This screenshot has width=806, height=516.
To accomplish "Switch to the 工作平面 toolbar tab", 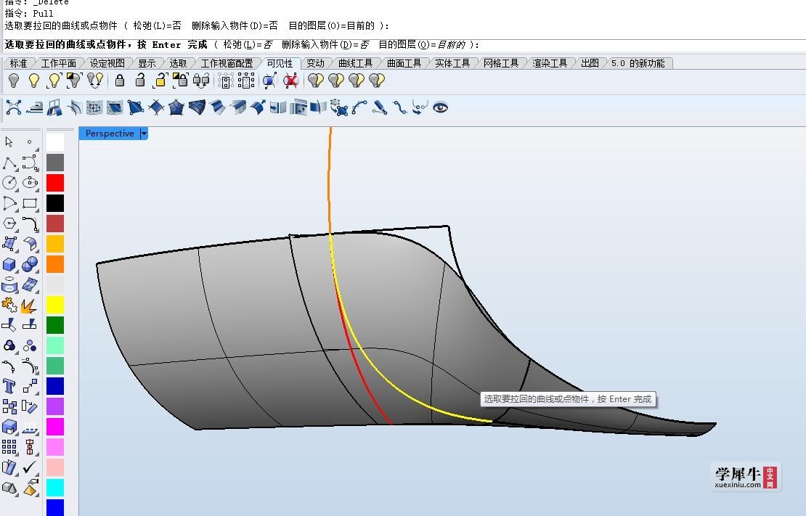I will (59, 63).
